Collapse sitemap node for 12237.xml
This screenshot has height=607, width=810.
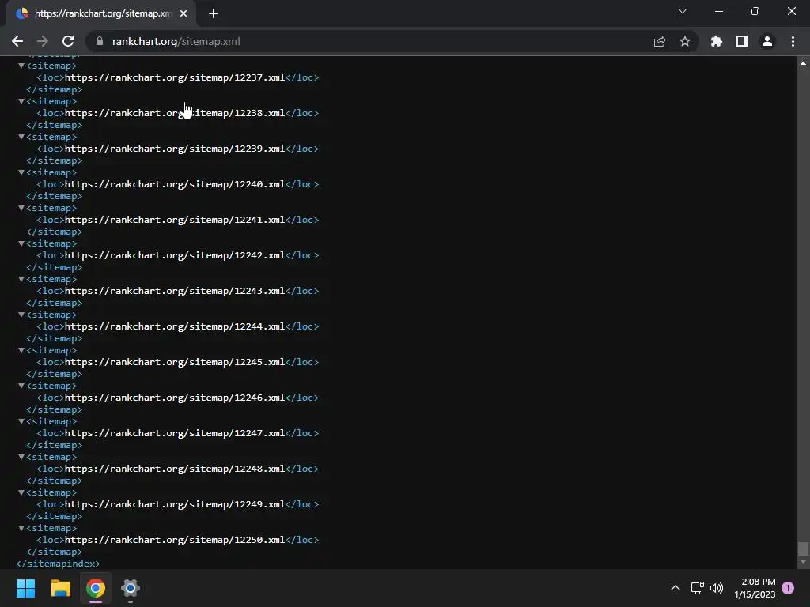click(x=21, y=66)
